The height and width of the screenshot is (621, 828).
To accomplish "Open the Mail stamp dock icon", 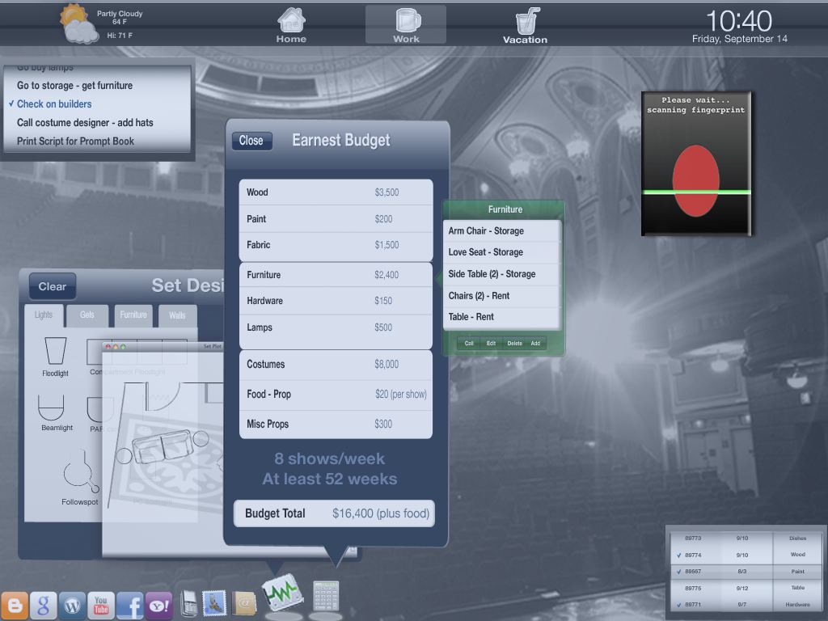I will pyautogui.click(x=214, y=603).
